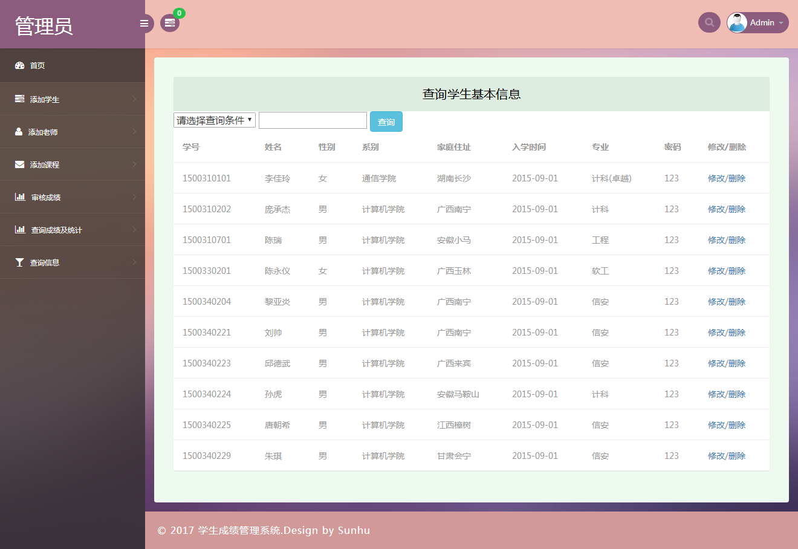Click the list icon next to 添加学生
The image size is (798, 549).
19,99
